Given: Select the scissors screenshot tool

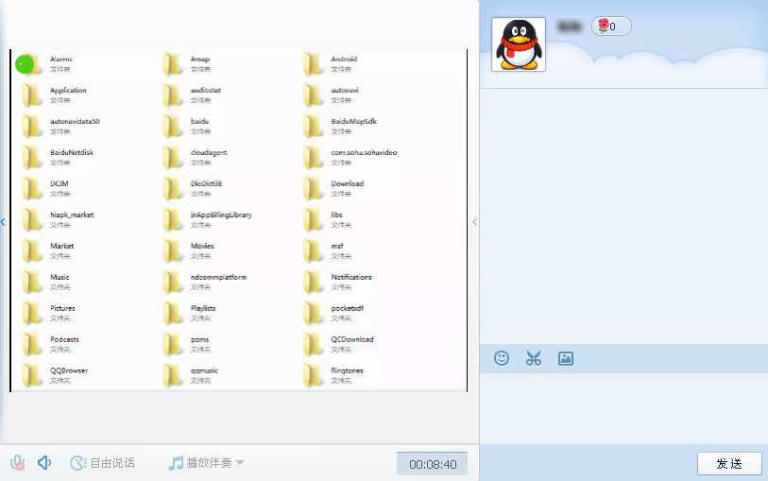Looking at the screenshot, I should (x=534, y=358).
